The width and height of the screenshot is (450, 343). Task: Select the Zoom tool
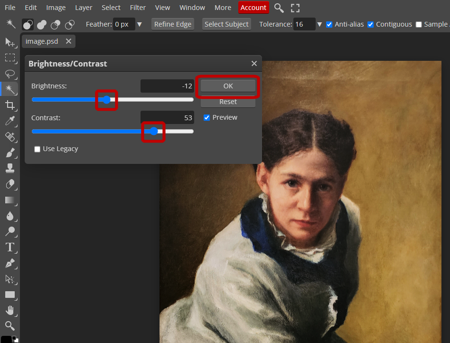10,326
